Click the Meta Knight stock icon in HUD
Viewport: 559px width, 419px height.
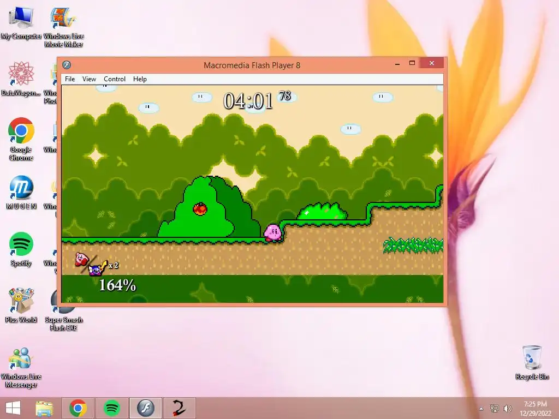[97, 268]
